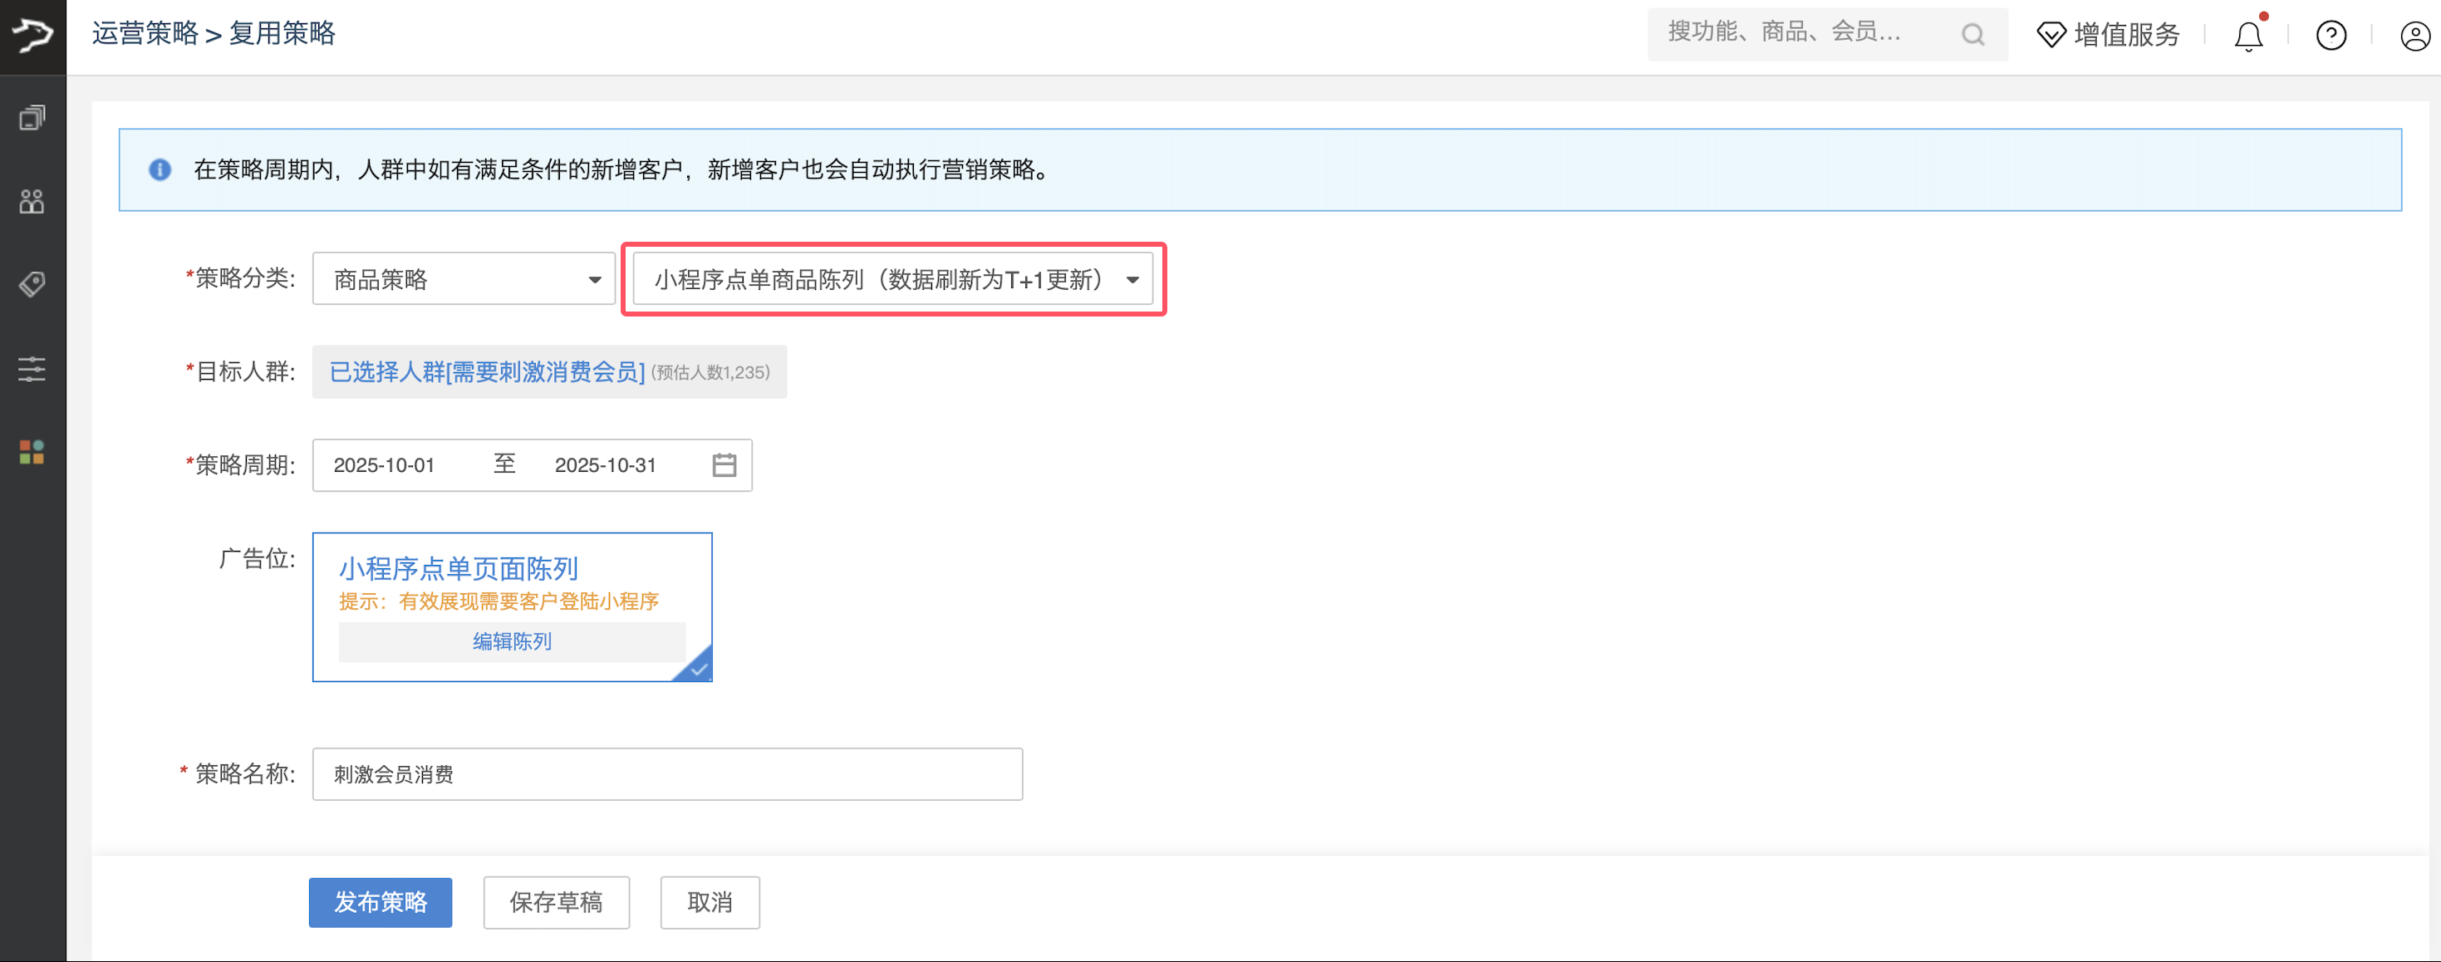The width and height of the screenshot is (2441, 962).
Task: Click the 发布策略 button
Action: click(380, 902)
